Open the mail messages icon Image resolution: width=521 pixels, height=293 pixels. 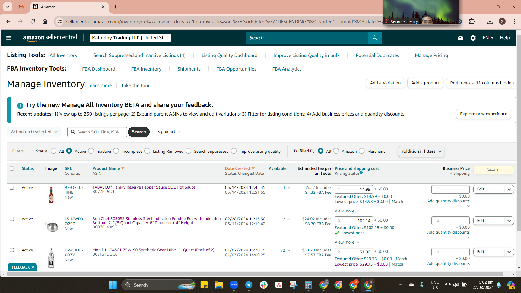(460, 38)
